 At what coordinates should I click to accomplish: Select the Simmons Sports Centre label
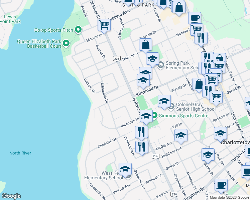[184, 116]
